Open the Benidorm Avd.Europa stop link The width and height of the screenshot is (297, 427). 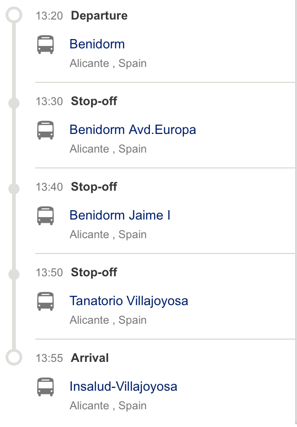tap(133, 129)
